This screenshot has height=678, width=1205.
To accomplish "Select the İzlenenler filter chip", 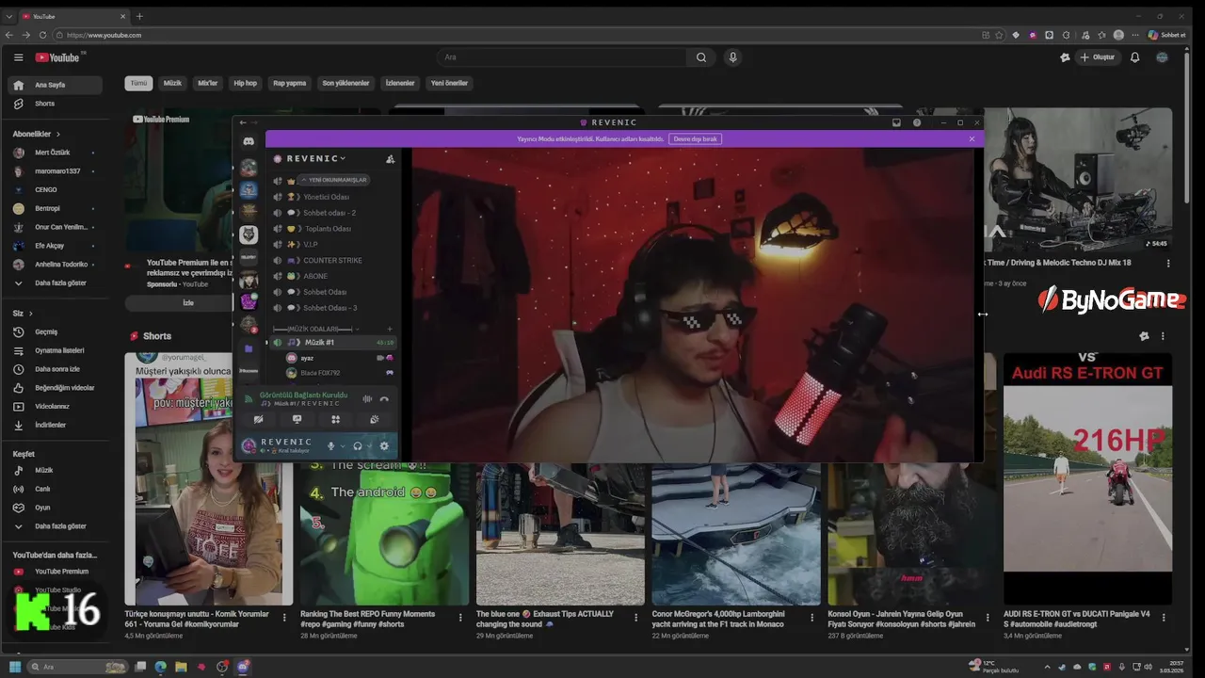I will (400, 83).
